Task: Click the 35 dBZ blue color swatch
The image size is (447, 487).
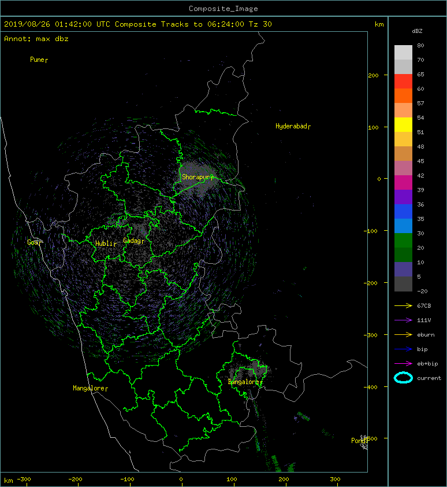Action: coord(403,226)
